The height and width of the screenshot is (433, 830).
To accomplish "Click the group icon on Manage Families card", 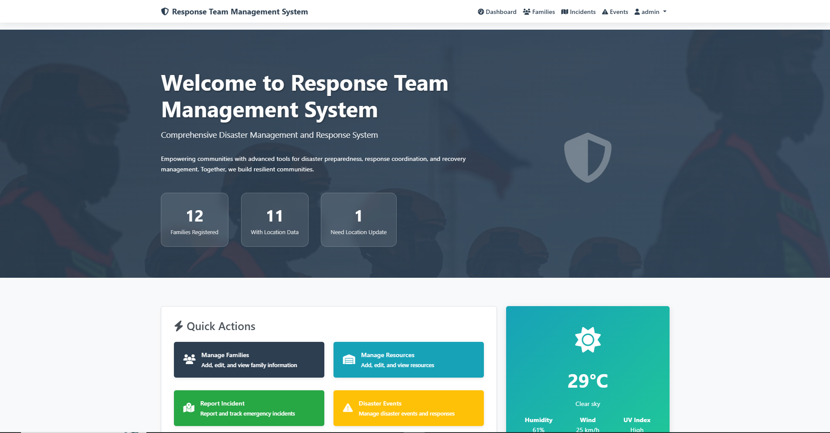I will point(189,359).
